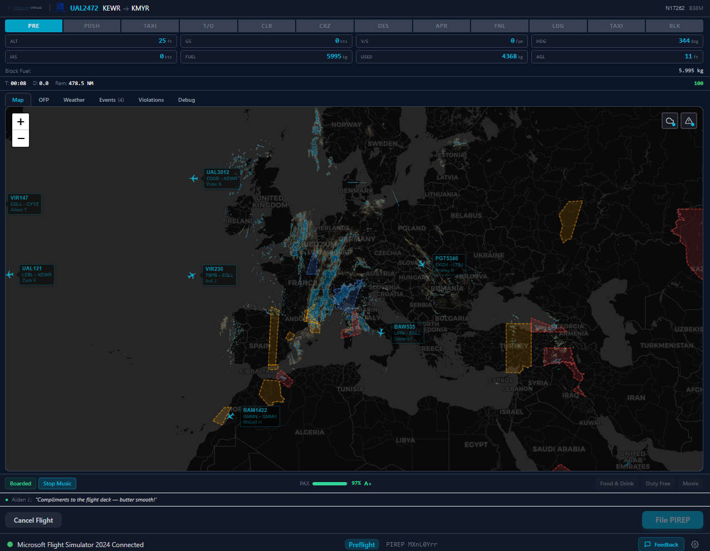Image resolution: width=710 pixels, height=551 pixels.
Task: Click the UAL3012 aircraft icon
Action: (x=194, y=178)
